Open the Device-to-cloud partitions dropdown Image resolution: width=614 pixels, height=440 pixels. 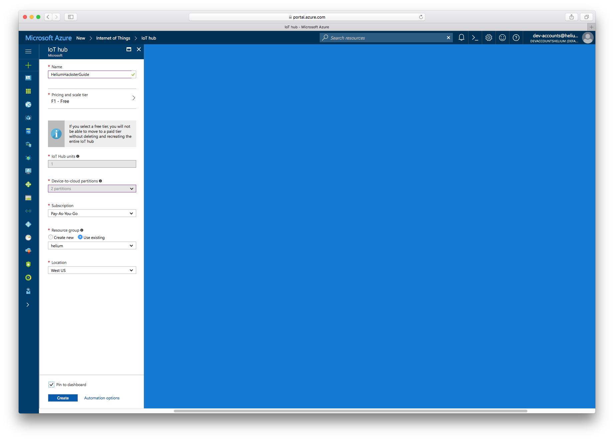92,188
